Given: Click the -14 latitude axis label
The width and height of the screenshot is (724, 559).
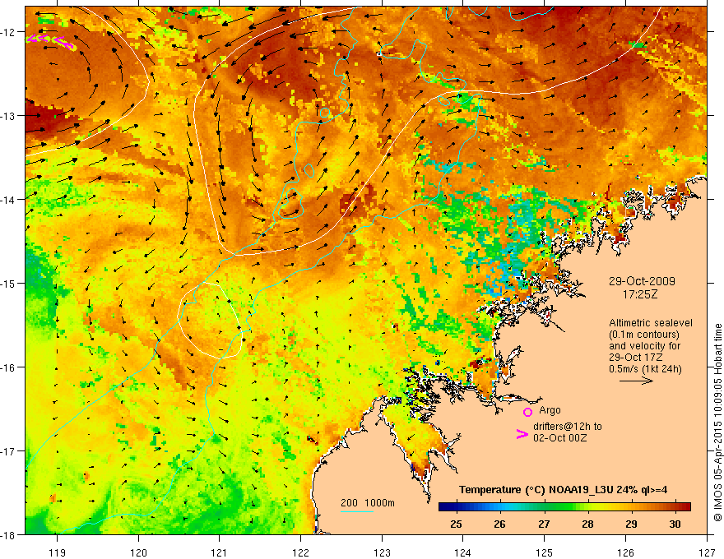Looking at the screenshot, I should 9,200.
